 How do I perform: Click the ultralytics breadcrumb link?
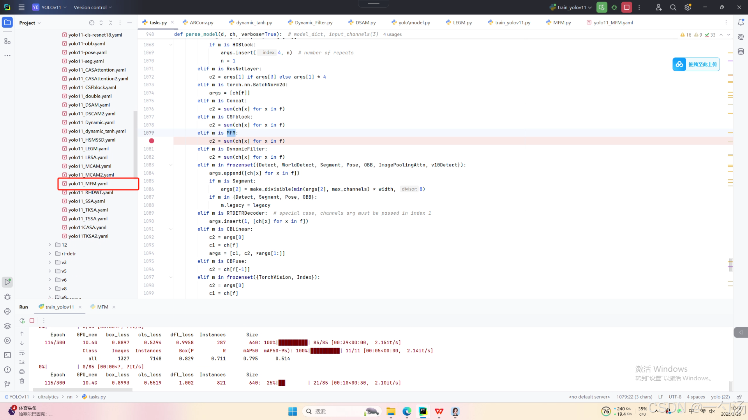click(x=48, y=397)
